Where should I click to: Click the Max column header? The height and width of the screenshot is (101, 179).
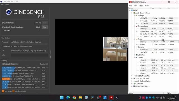click(x=171, y=8)
